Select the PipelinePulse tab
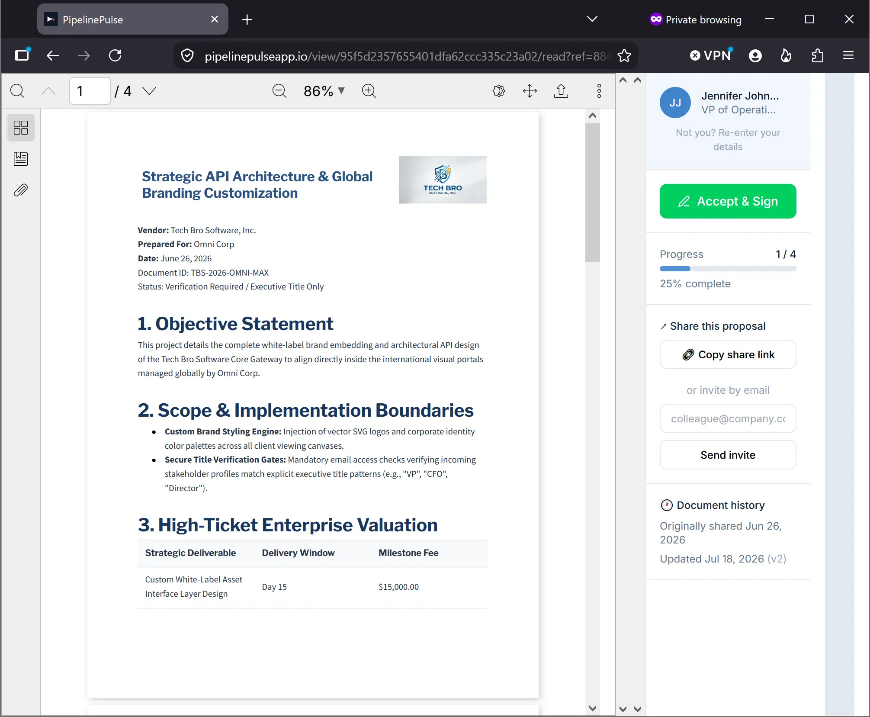 [132, 19]
